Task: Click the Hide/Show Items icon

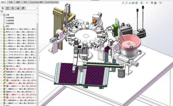Action: coord(147,3)
